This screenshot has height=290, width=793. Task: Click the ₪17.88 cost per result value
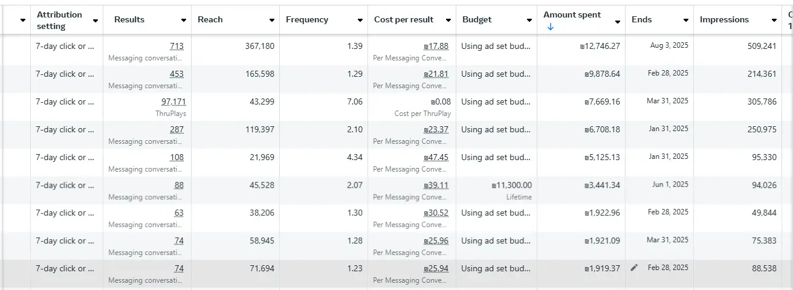click(x=436, y=47)
